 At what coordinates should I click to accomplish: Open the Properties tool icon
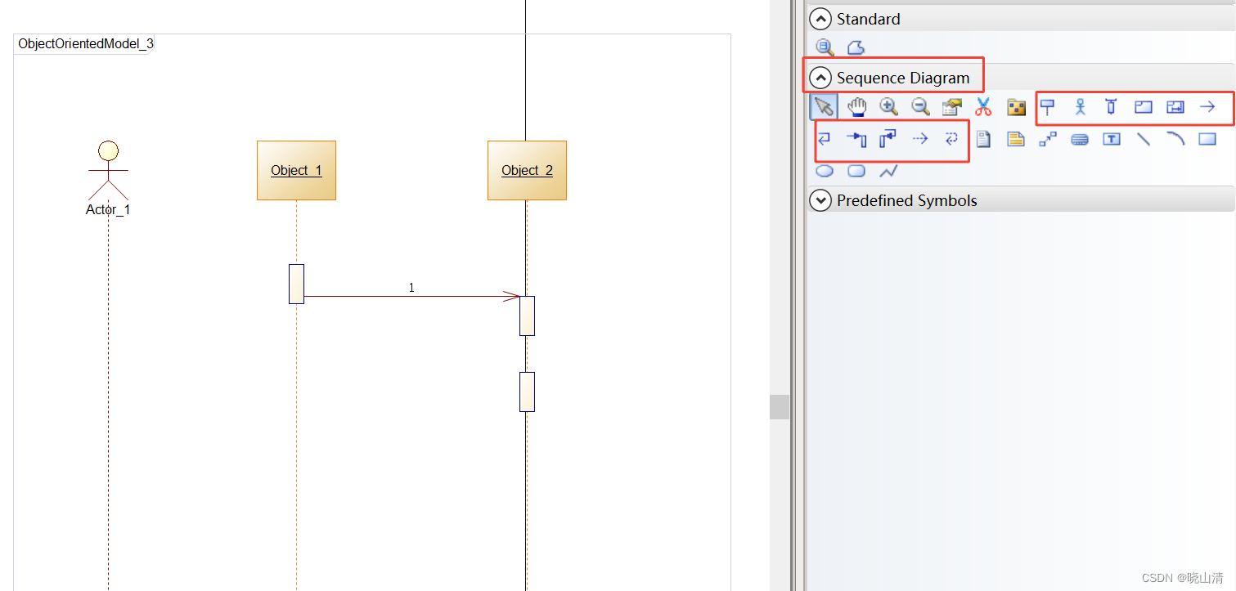coord(951,106)
